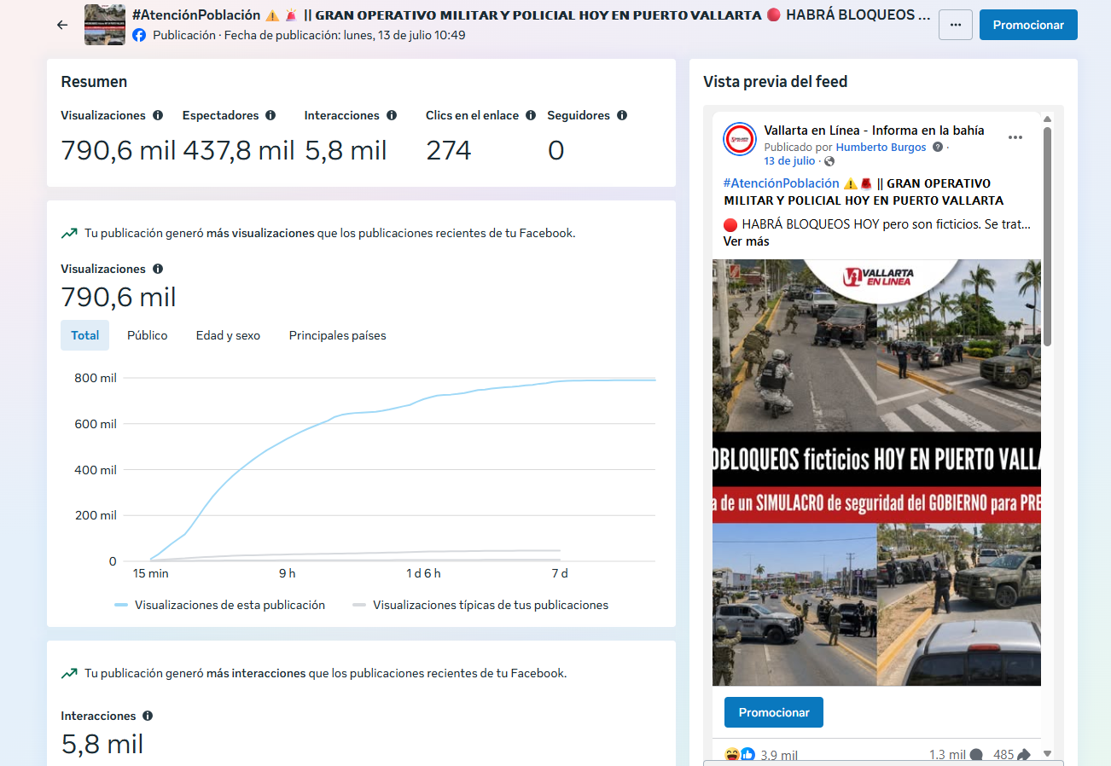Screen dimensions: 1111x766
Task: Open the Principales países tab
Action: coord(337,335)
